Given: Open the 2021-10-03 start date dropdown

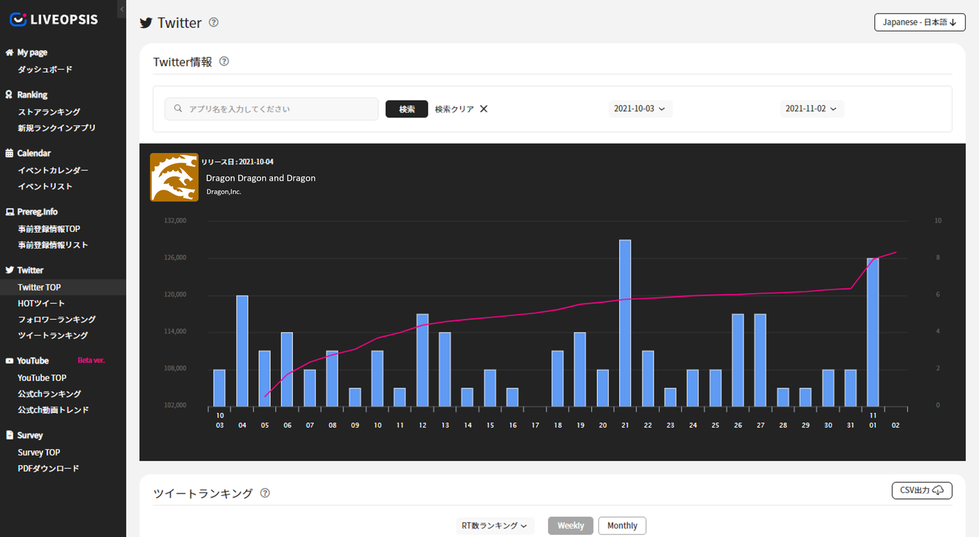Looking at the screenshot, I should 640,109.
